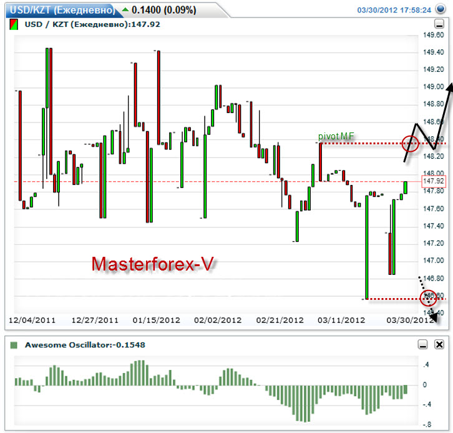This screenshot has height=433, width=453.
Task: Click the 0.1400 (0.09%) change value
Action: click(x=164, y=10)
